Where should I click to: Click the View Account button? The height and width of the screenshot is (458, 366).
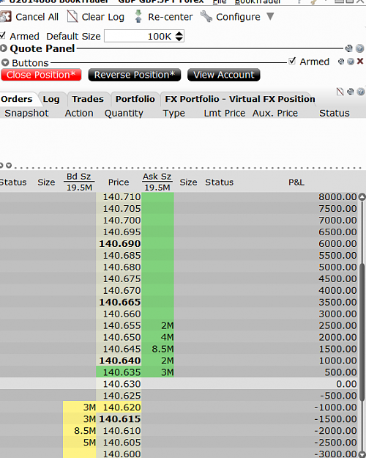click(224, 75)
